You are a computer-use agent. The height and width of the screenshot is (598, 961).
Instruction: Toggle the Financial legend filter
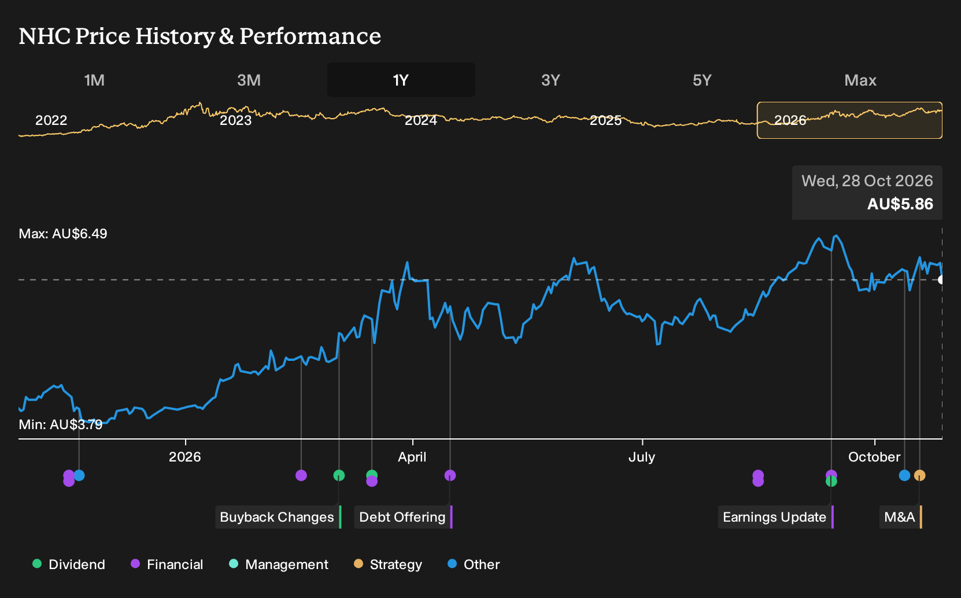click(x=167, y=564)
